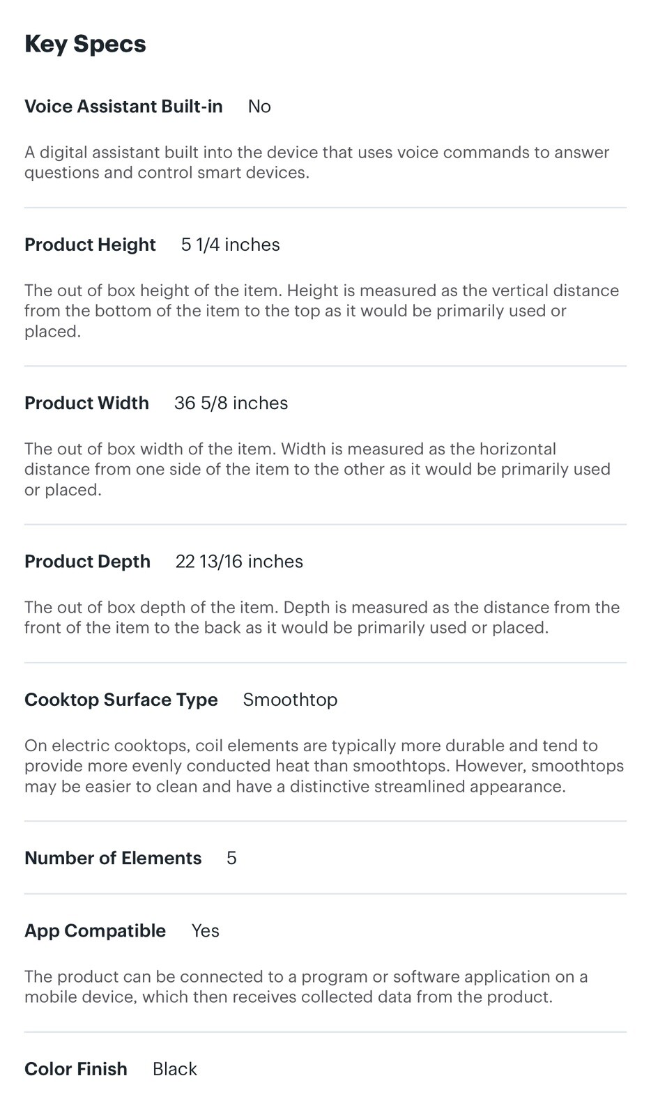Viewport: 651px width, 1115px height.
Task: Click the 36 5/8 inches width value
Action: pyautogui.click(x=231, y=403)
